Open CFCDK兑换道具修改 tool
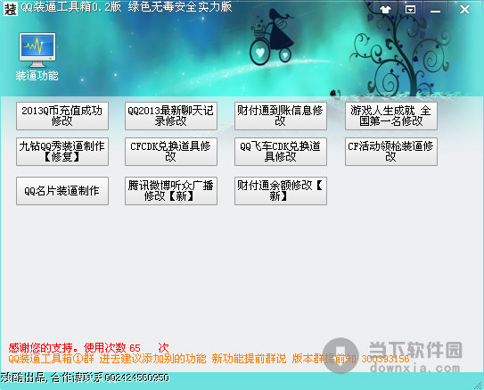 click(x=171, y=152)
